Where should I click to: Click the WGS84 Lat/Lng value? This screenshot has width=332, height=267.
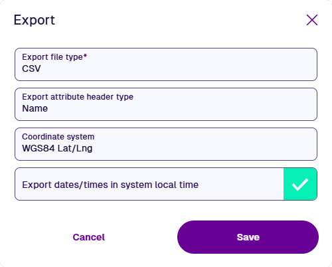57,148
